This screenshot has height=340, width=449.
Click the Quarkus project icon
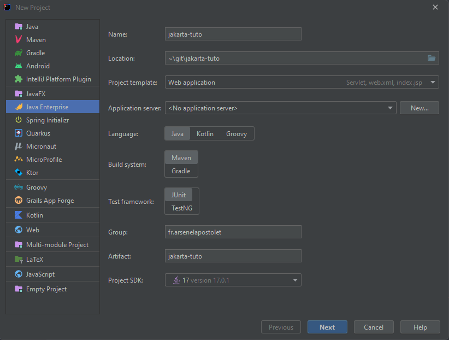pos(19,133)
